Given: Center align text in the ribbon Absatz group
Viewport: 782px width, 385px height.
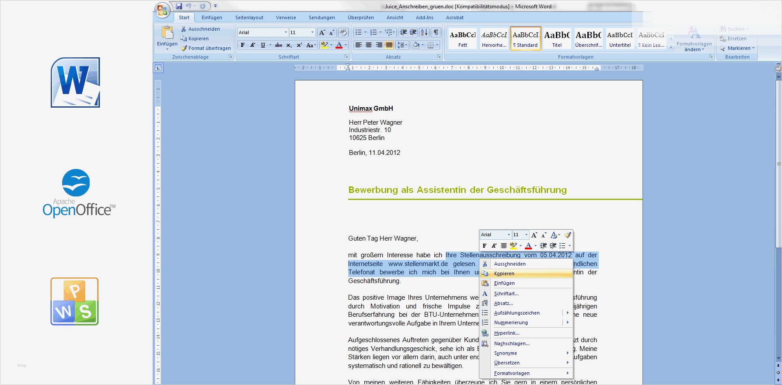Looking at the screenshot, I should pos(369,45).
